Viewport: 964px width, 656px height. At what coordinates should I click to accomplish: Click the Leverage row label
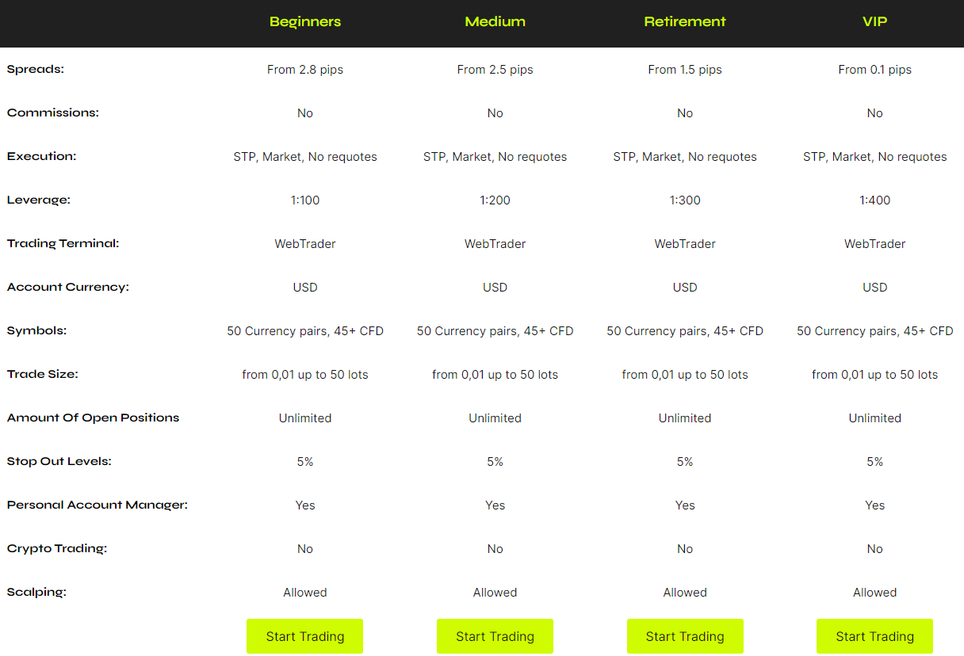coord(39,200)
